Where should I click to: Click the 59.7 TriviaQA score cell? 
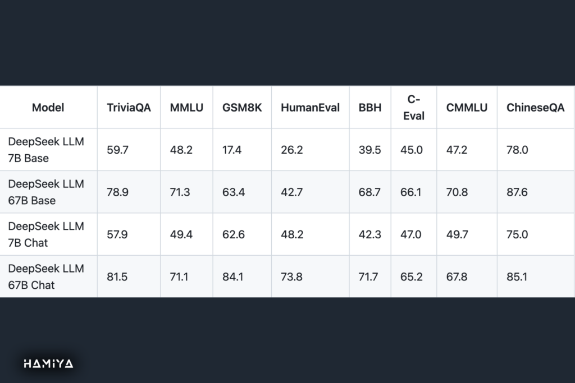click(117, 150)
